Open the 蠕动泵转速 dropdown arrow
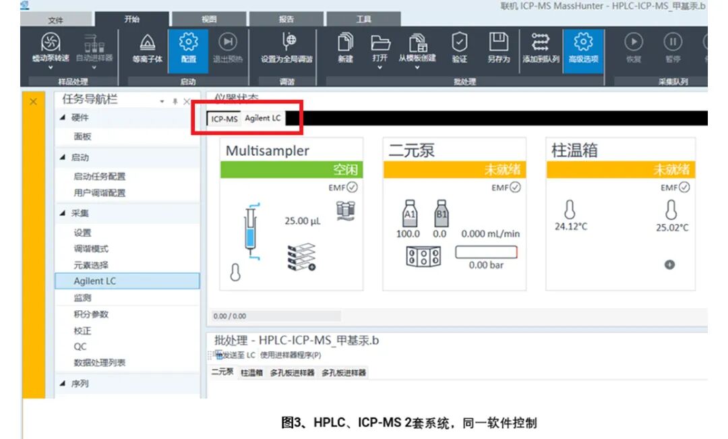728x439 pixels. pyautogui.click(x=51, y=68)
